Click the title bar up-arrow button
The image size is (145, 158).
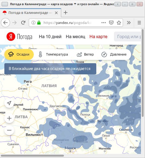118,4
